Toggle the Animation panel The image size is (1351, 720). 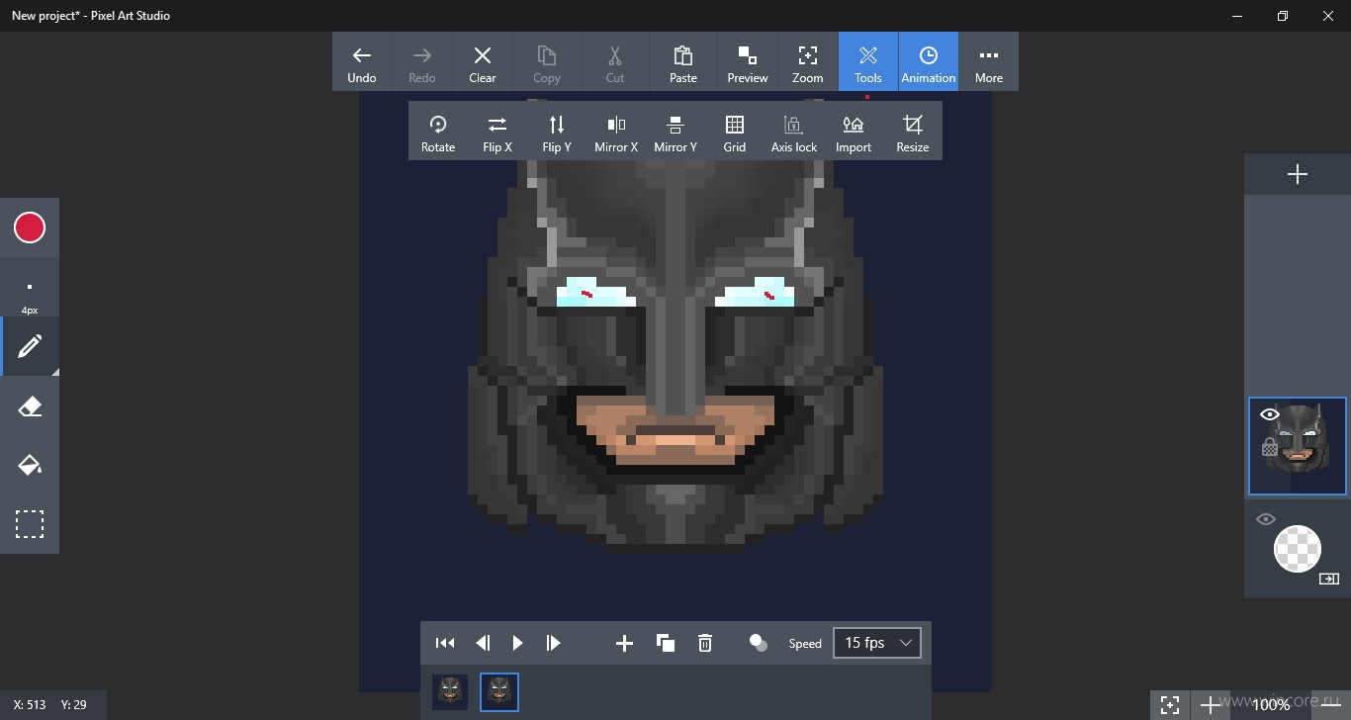tap(929, 61)
